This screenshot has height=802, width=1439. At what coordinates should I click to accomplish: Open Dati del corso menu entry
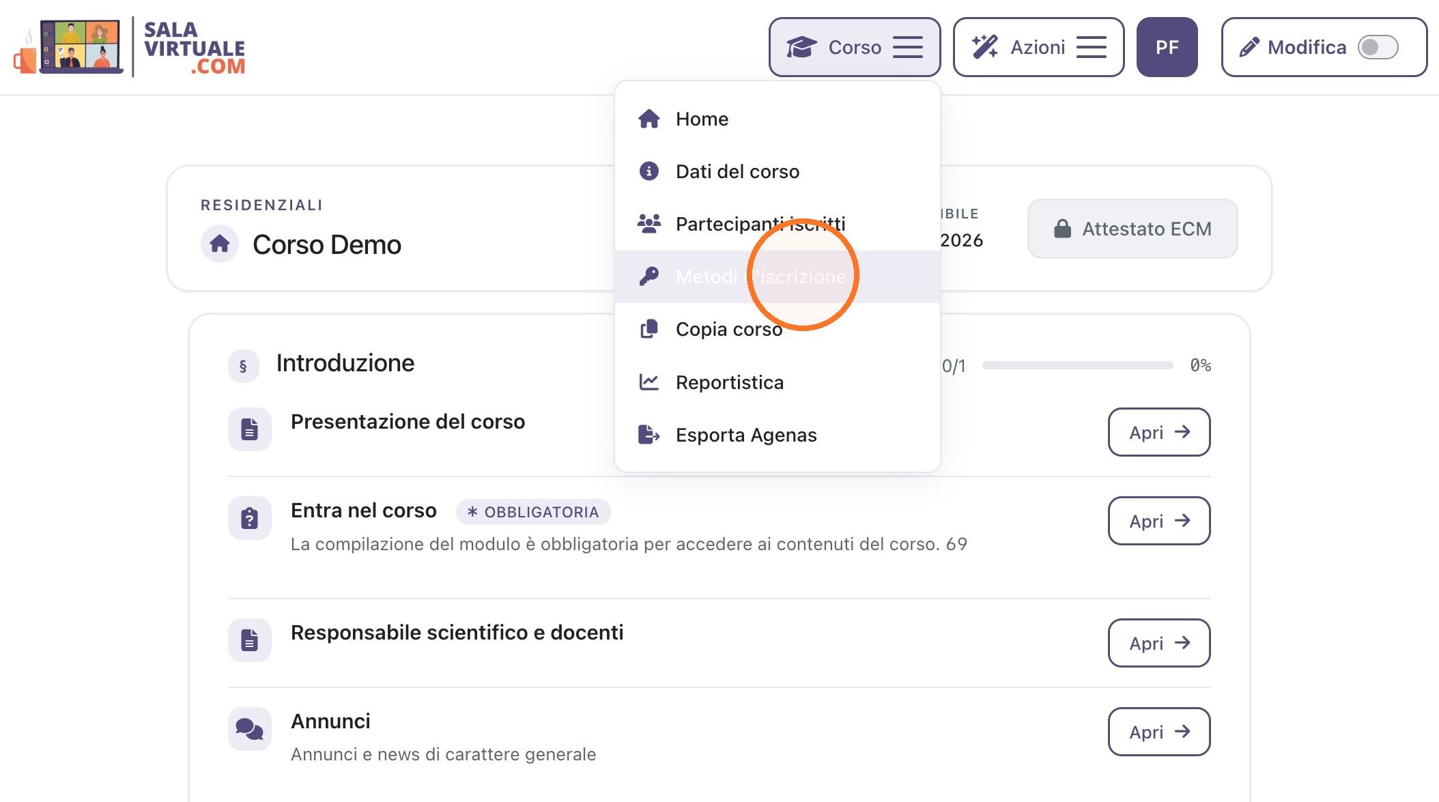[x=778, y=171]
